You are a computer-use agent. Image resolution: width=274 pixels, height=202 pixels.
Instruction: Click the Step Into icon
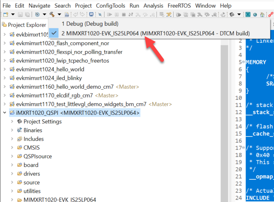(x=138, y=15)
